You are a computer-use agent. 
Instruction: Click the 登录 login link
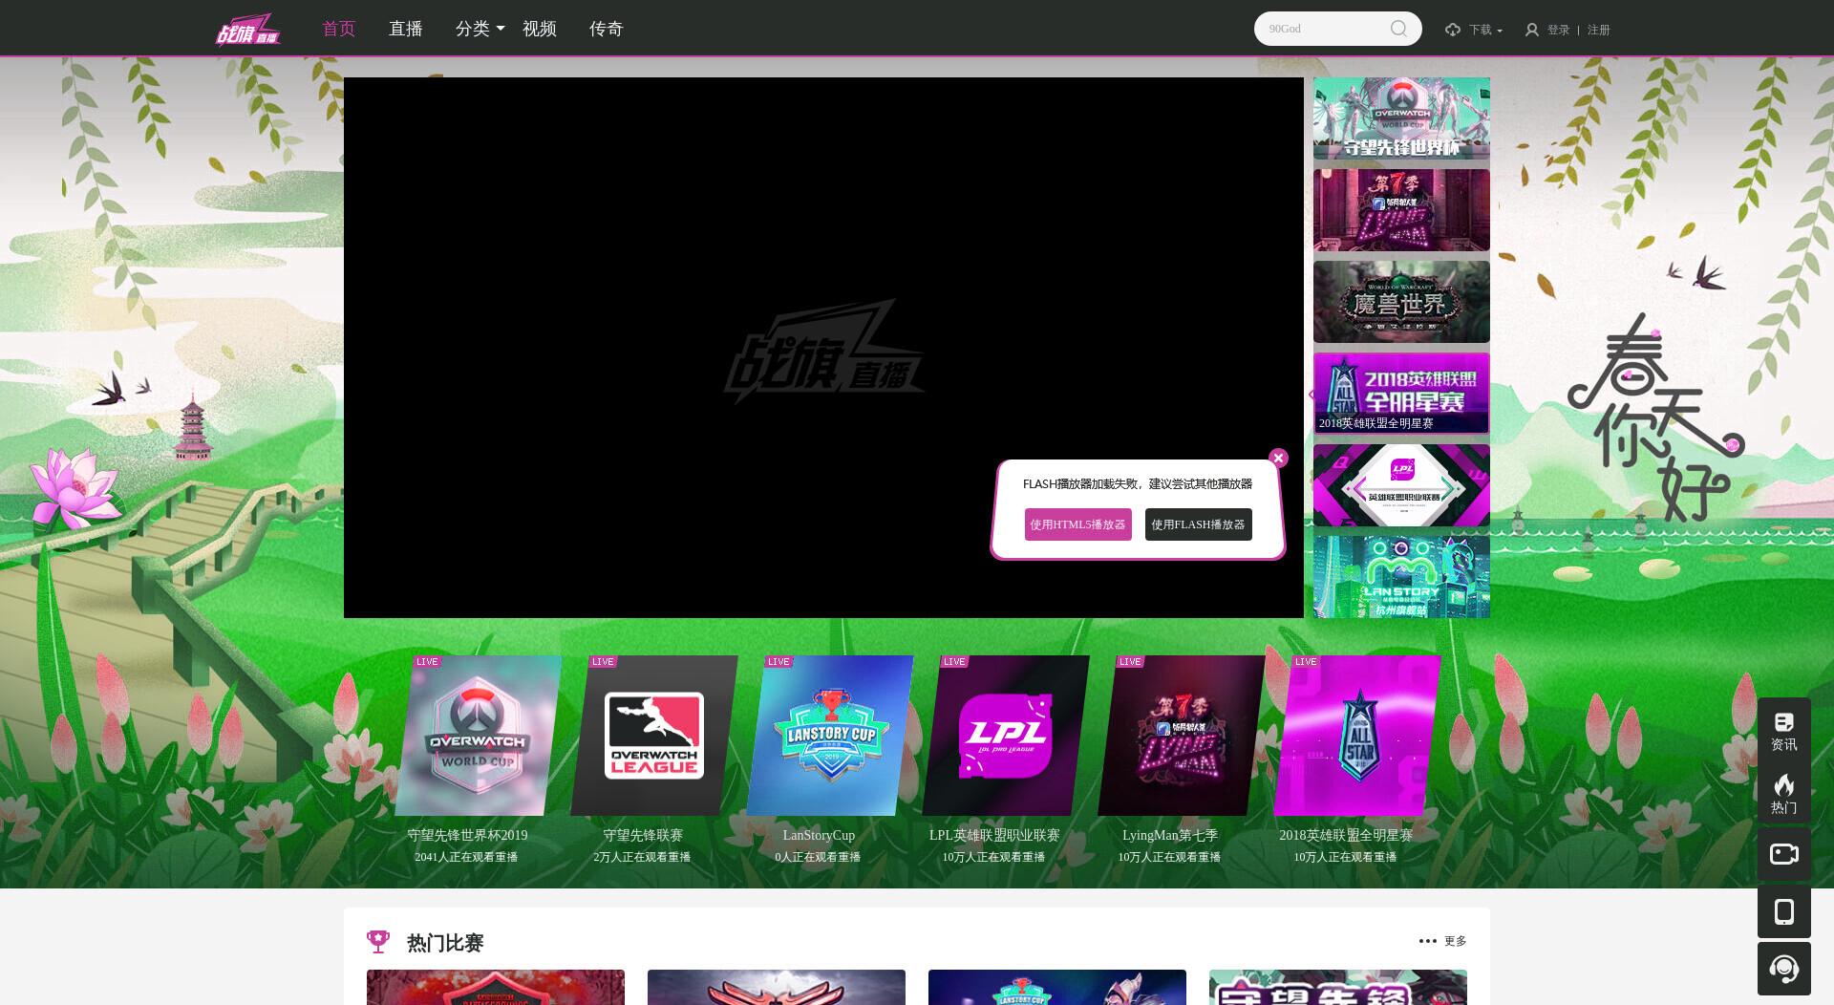[x=1559, y=30]
